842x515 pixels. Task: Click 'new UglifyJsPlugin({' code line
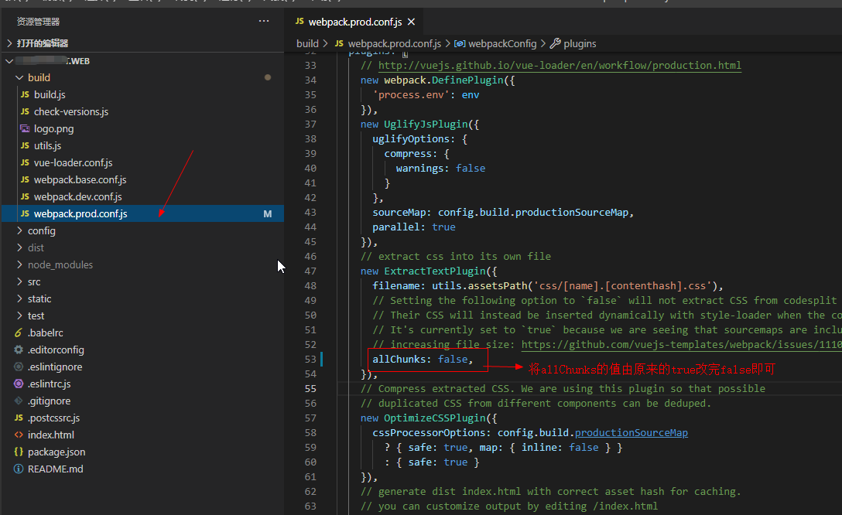[419, 124]
